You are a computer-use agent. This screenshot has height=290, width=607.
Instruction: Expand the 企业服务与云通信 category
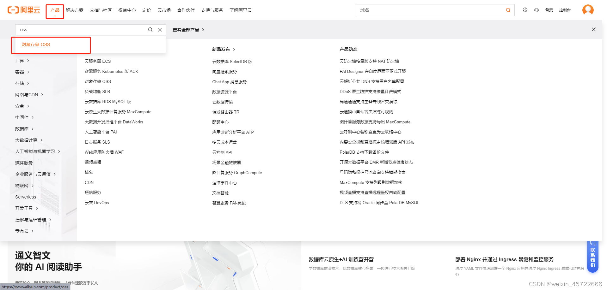(35, 174)
